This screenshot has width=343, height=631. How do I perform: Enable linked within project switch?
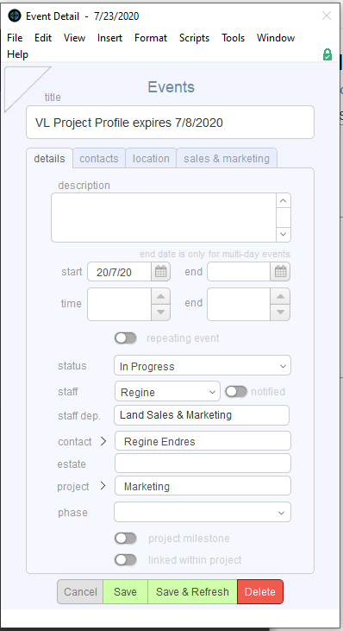(x=126, y=559)
